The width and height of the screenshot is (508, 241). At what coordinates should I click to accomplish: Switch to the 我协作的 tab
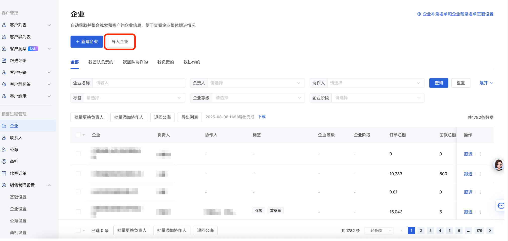(192, 62)
